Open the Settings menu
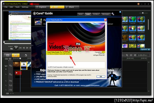The image size is (154, 103). click(x=25, y=7)
